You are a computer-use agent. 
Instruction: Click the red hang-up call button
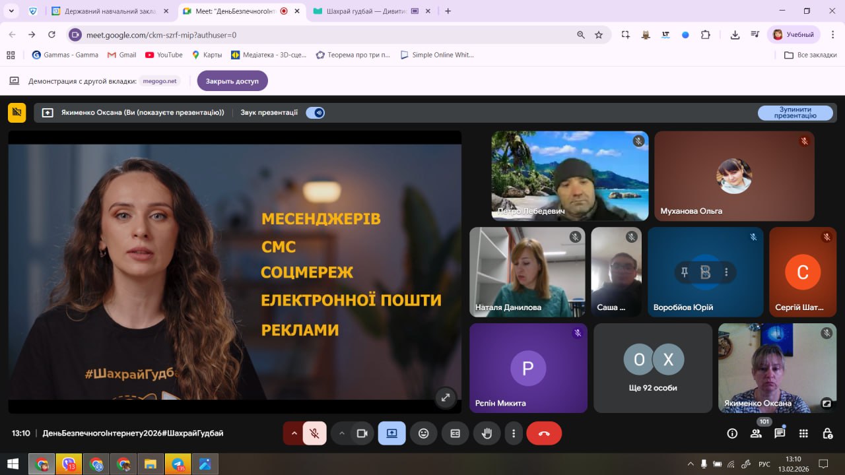[x=544, y=433]
